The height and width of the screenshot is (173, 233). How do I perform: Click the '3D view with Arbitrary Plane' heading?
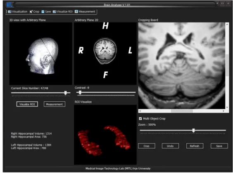(28, 20)
